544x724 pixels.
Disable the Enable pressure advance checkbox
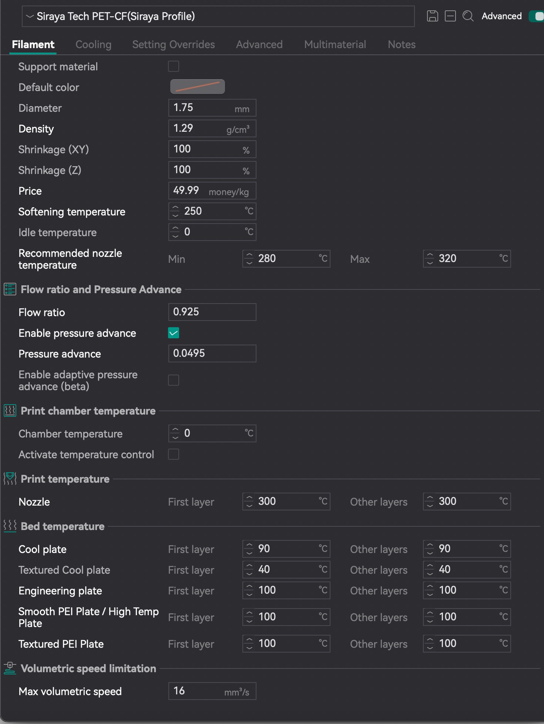click(x=174, y=333)
